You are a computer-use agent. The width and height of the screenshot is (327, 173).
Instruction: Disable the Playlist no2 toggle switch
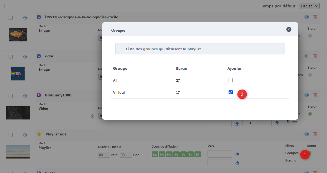click(307, 134)
